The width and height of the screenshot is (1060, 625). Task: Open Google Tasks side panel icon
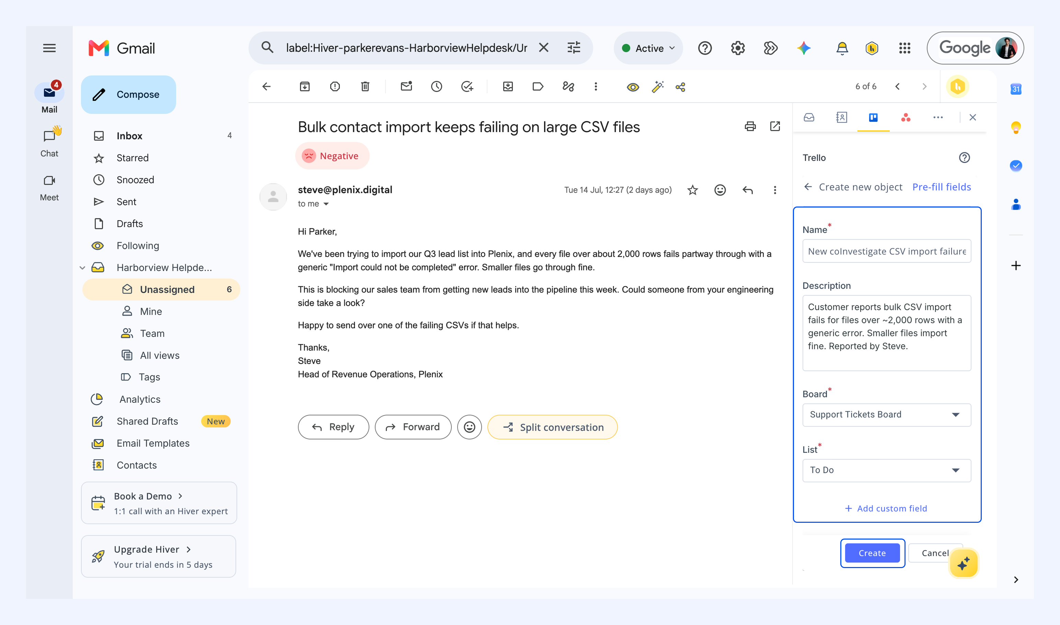tap(1016, 166)
